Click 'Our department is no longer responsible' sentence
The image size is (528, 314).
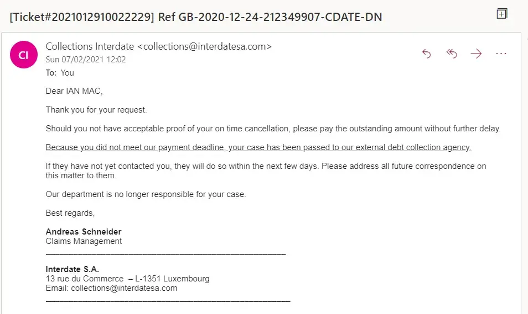click(x=146, y=194)
